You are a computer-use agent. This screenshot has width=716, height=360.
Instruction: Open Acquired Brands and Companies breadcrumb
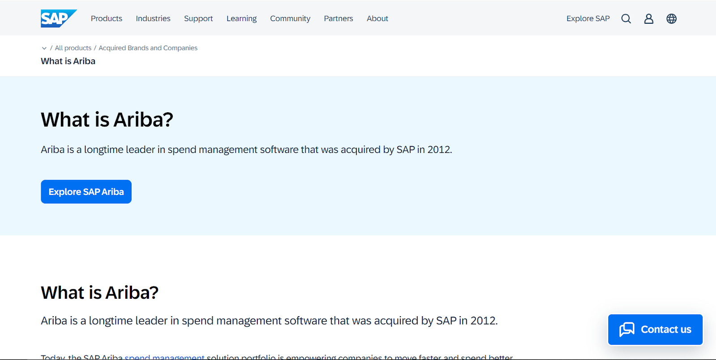click(x=148, y=48)
